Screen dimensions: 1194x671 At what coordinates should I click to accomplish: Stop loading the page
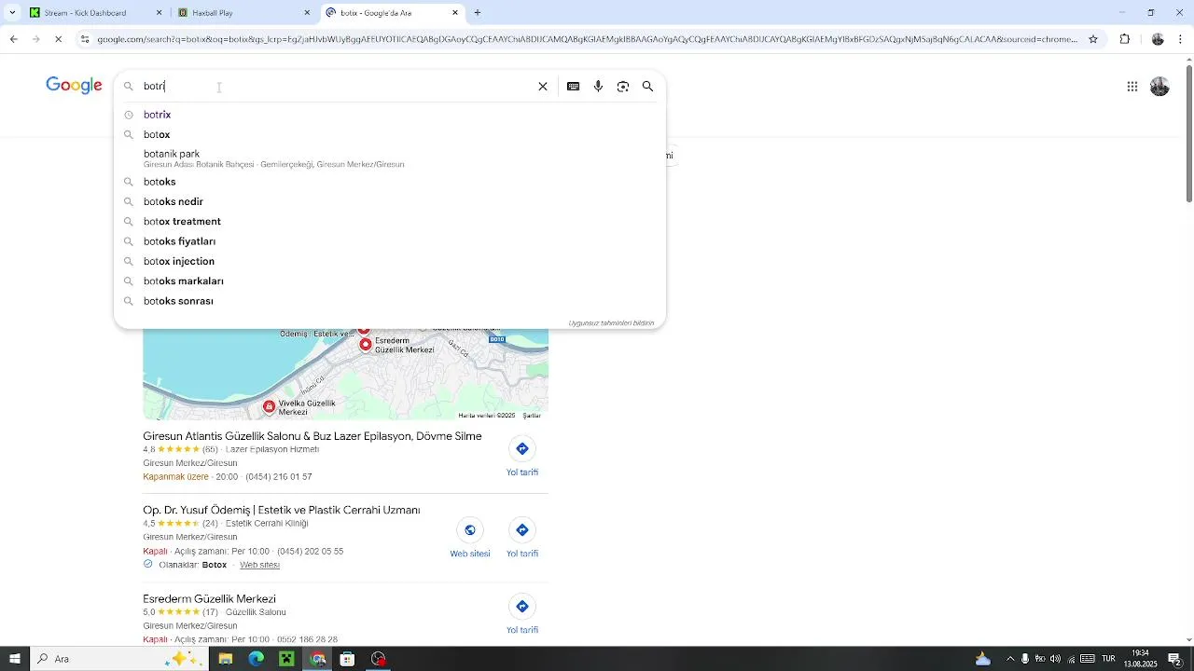pos(58,39)
